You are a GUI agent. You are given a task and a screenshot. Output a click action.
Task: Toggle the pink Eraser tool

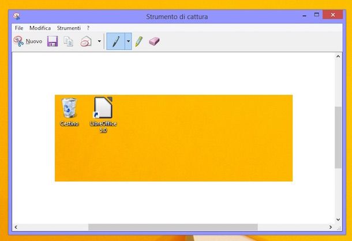tap(153, 42)
